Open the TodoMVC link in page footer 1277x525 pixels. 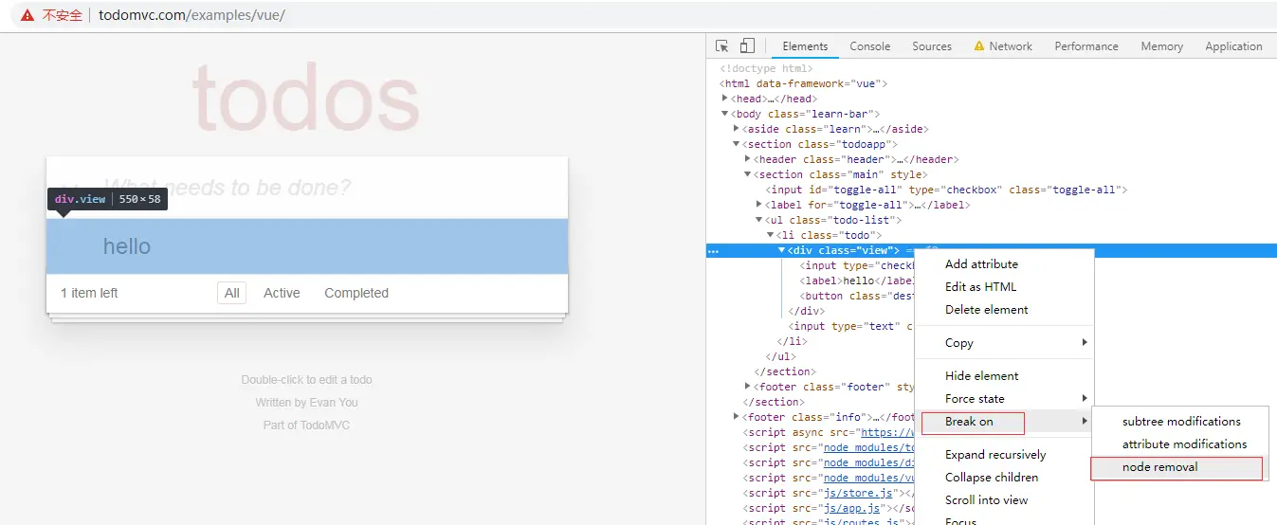click(x=325, y=425)
